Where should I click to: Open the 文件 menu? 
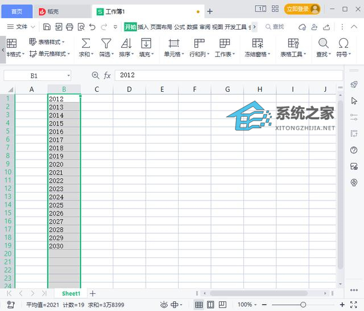tap(17, 27)
